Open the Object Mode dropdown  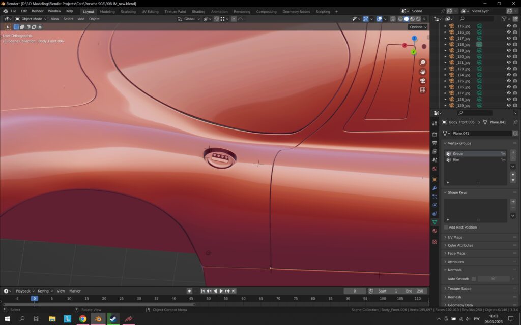(x=31, y=19)
